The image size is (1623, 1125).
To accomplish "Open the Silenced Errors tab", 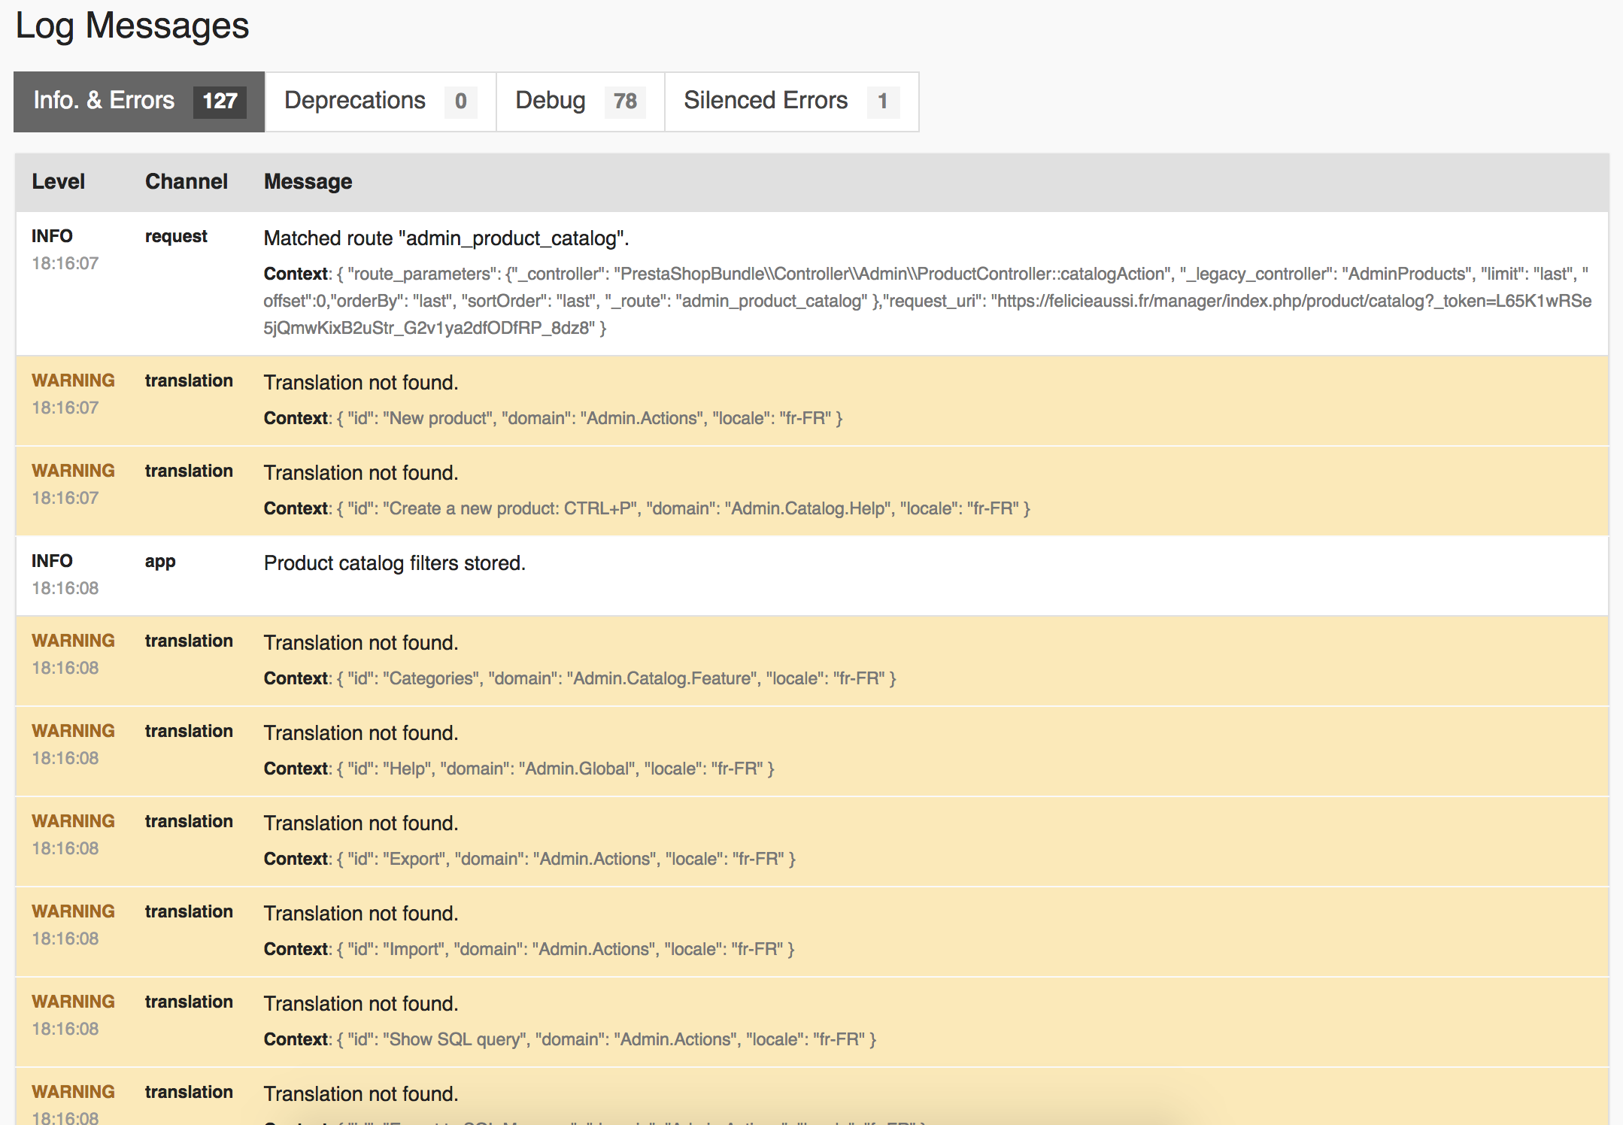I will (791, 102).
